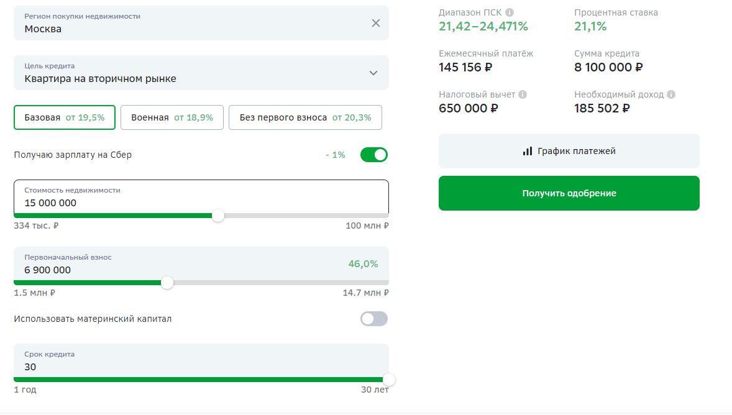Image resolution: width=732 pixels, height=415 pixels.
Task: Disable the Получаю зарплату на Сбер toggle
Action: (x=374, y=155)
